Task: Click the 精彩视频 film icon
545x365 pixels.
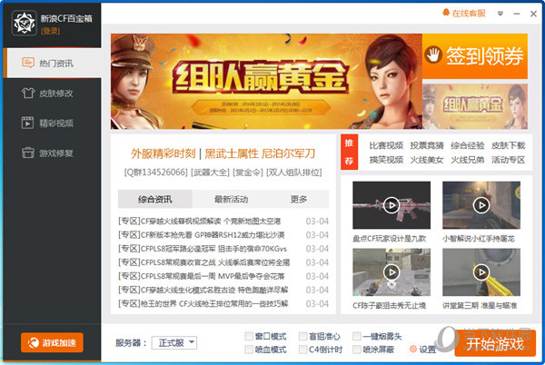Action: [x=27, y=123]
